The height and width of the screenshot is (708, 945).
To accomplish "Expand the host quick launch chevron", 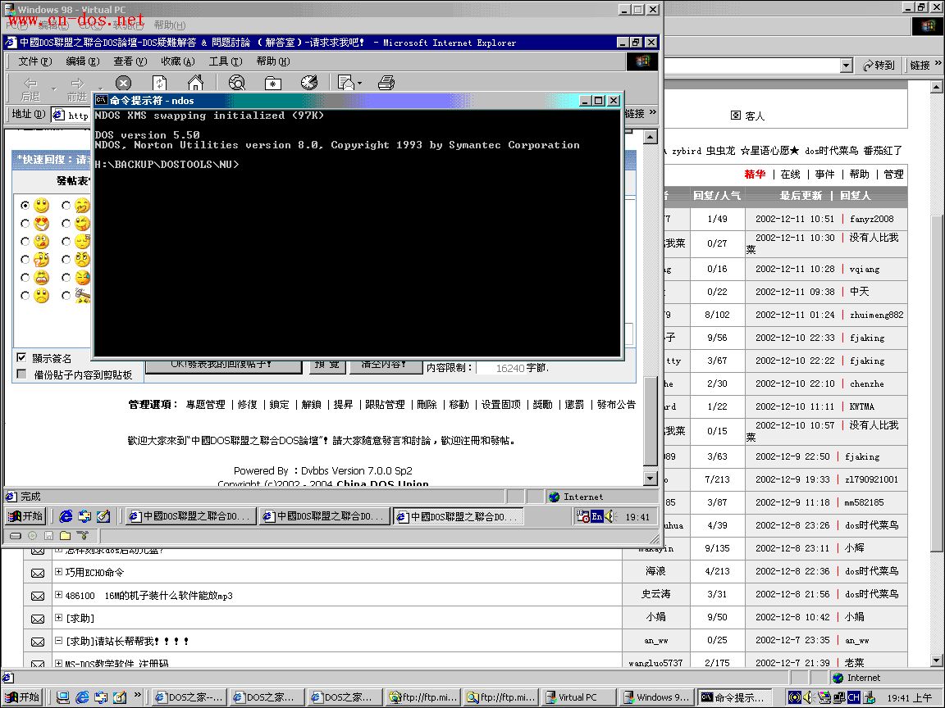I will coord(138,695).
